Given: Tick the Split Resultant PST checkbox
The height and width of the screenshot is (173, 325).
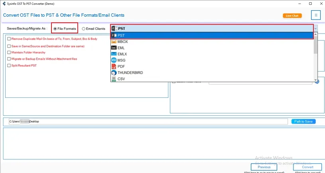Looking at the screenshot, I should tap(9, 66).
